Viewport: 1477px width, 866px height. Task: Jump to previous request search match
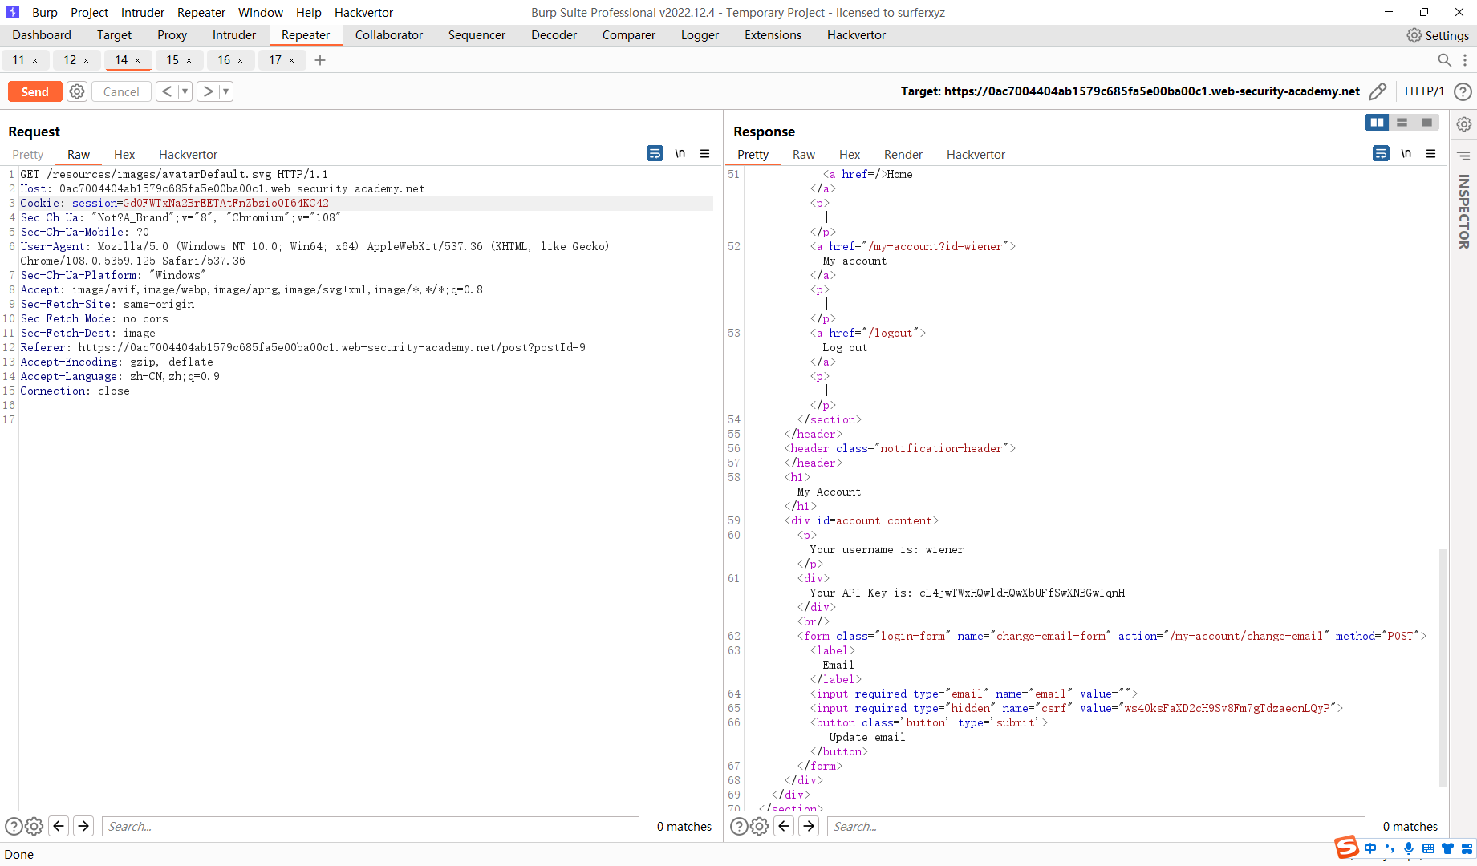coord(59,826)
